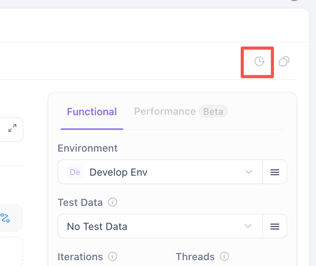Click the chevron arrow in Test Data selector
Image resolution: width=316 pixels, height=266 pixels.
249,226
